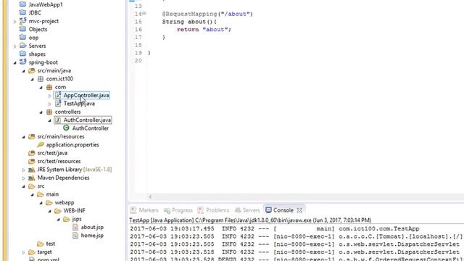Viewport: 464px width, 261px height.
Task: Switch to the Problems tab
Action: click(213, 210)
